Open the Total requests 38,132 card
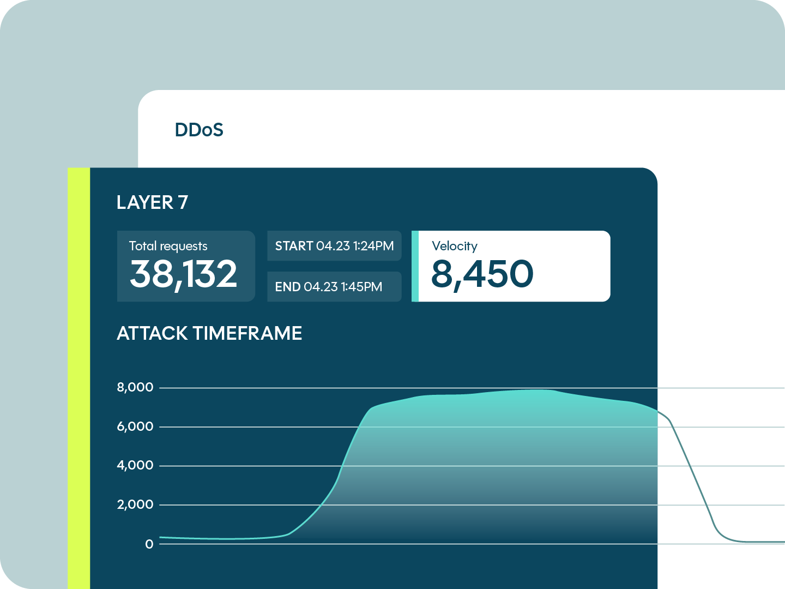785x589 pixels. 186,266
